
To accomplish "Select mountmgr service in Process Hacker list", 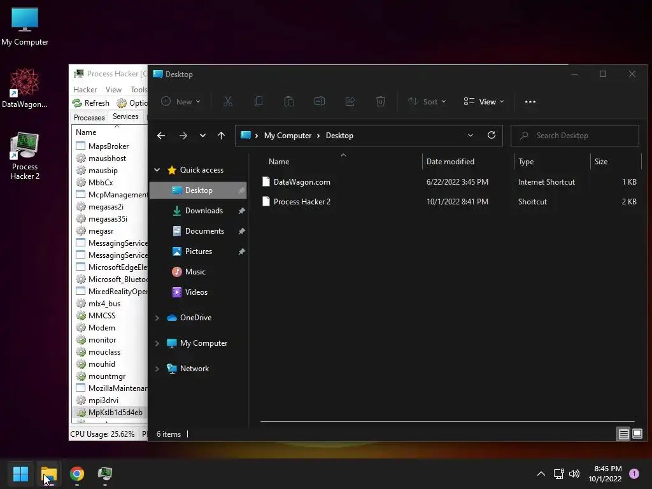I will pos(110,376).
